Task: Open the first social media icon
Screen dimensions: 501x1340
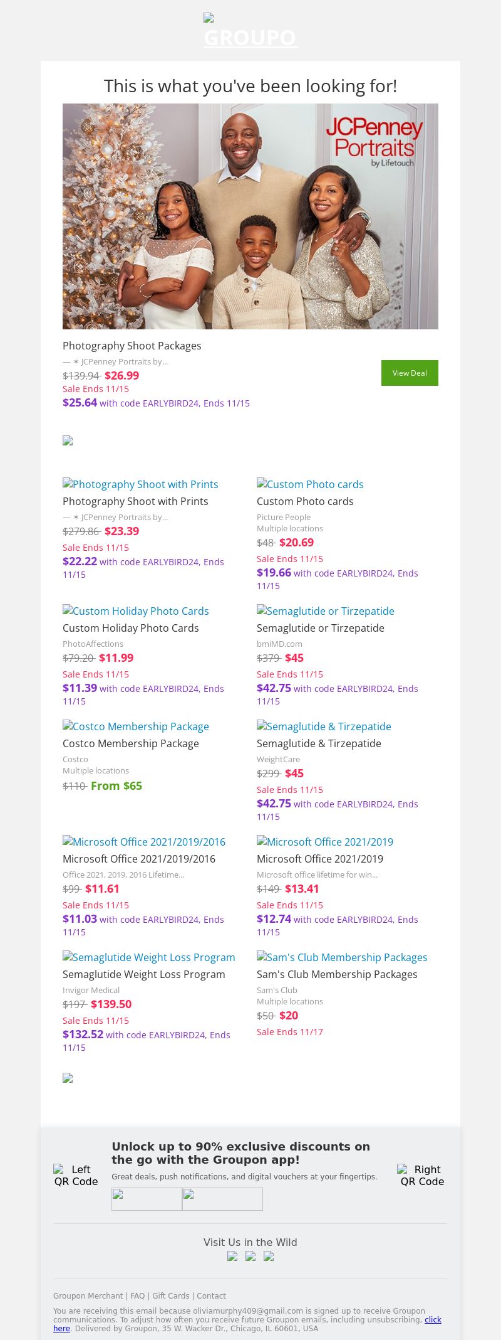Action: pyautogui.click(x=232, y=1256)
